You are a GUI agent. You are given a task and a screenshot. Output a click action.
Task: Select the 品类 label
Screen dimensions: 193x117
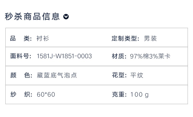click(x=21, y=38)
